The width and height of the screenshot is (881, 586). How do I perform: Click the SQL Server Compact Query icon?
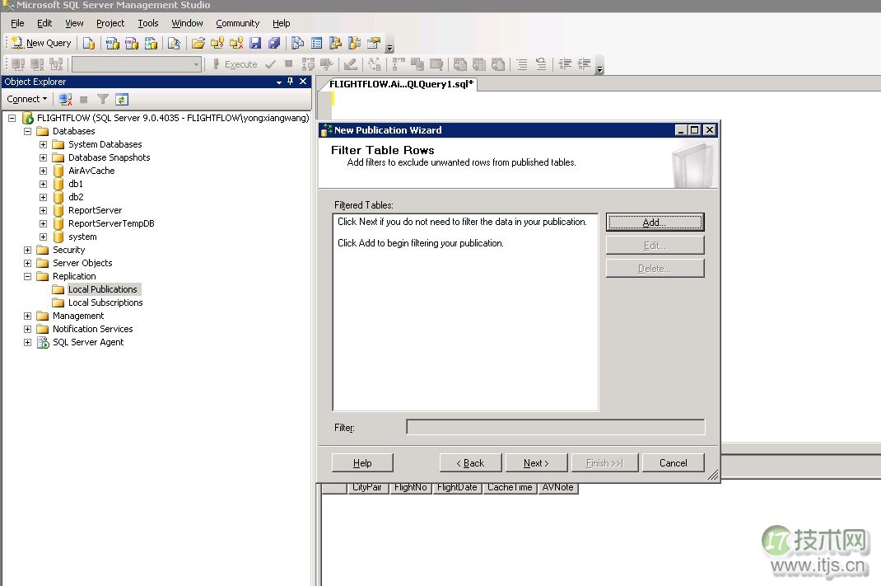click(175, 43)
